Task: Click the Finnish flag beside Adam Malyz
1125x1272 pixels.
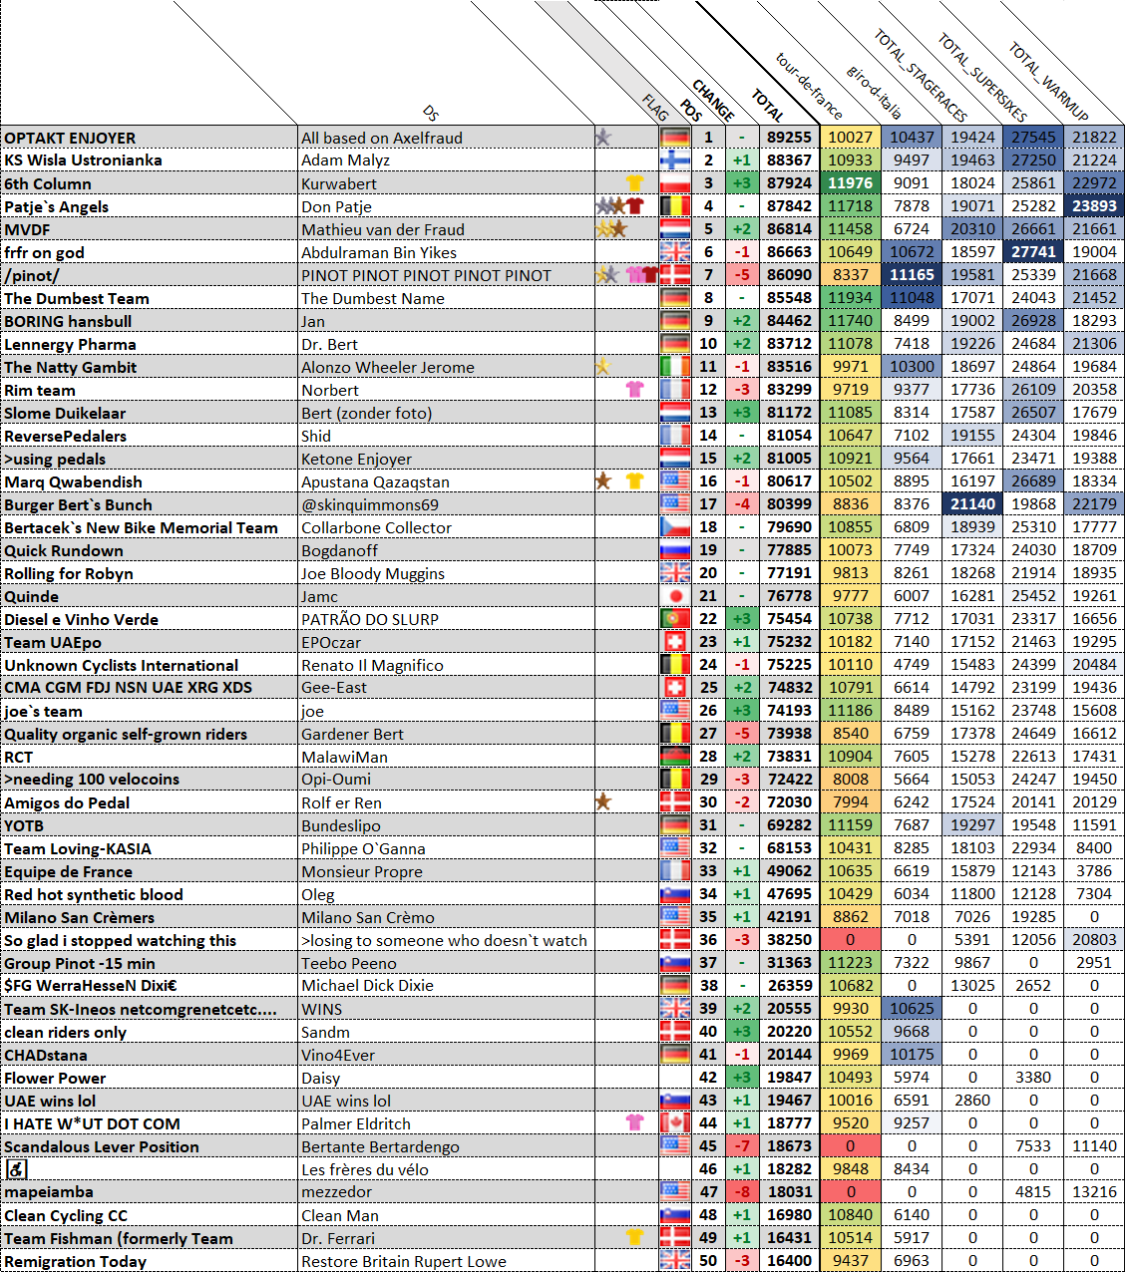Action: pyautogui.click(x=675, y=160)
